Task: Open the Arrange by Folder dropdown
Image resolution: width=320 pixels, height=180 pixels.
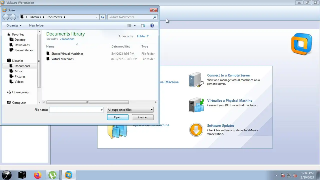Action: (x=143, y=36)
